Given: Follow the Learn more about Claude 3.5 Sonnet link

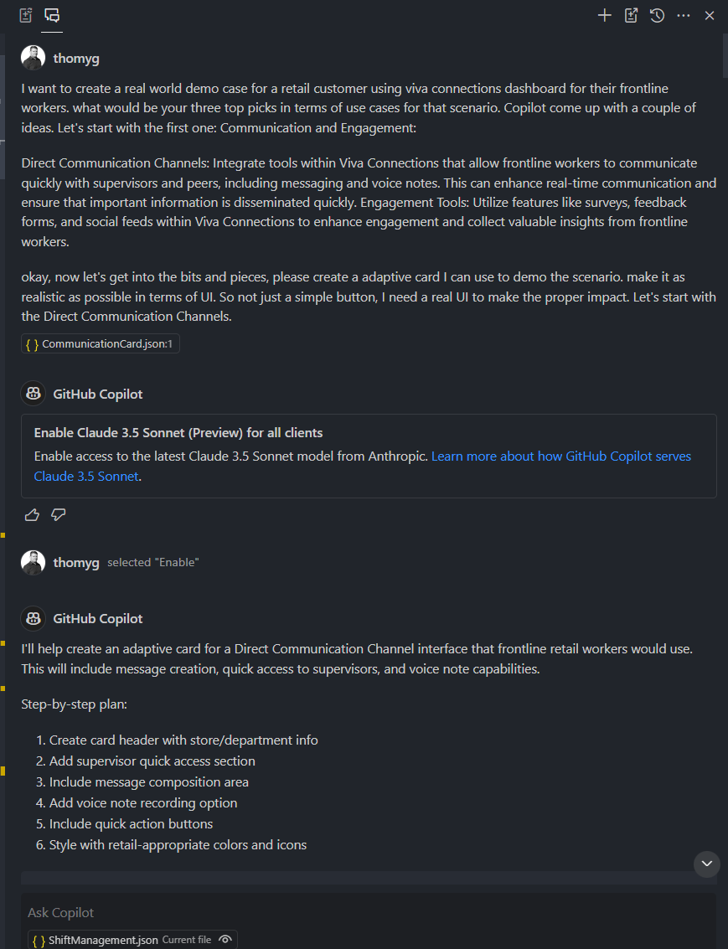Looking at the screenshot, I should [x=363, y=466].
